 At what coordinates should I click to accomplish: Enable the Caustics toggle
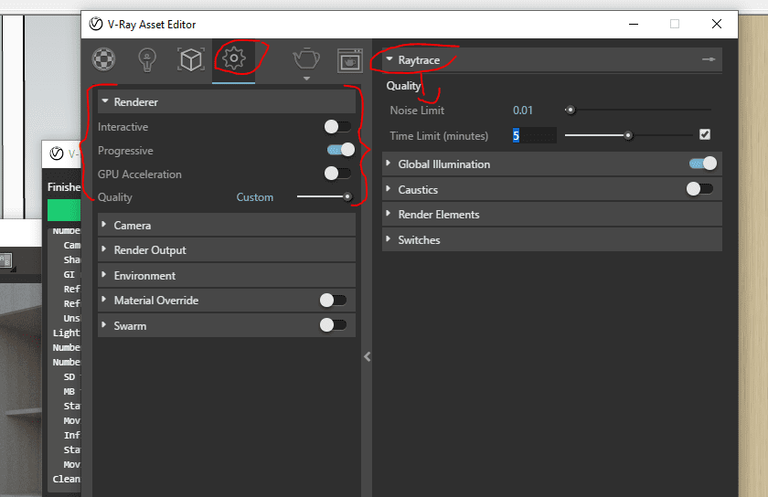pyautogui.click(x=699, y=188)
